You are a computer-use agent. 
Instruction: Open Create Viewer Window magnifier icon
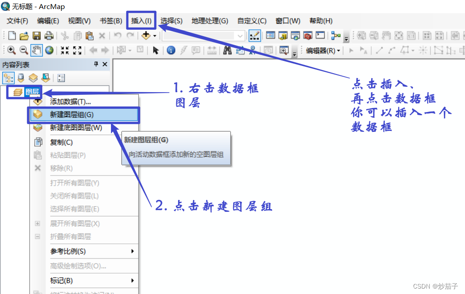coord(284,50)
